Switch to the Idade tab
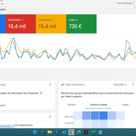This screenshot has height=136, width=136. point(125,105)
